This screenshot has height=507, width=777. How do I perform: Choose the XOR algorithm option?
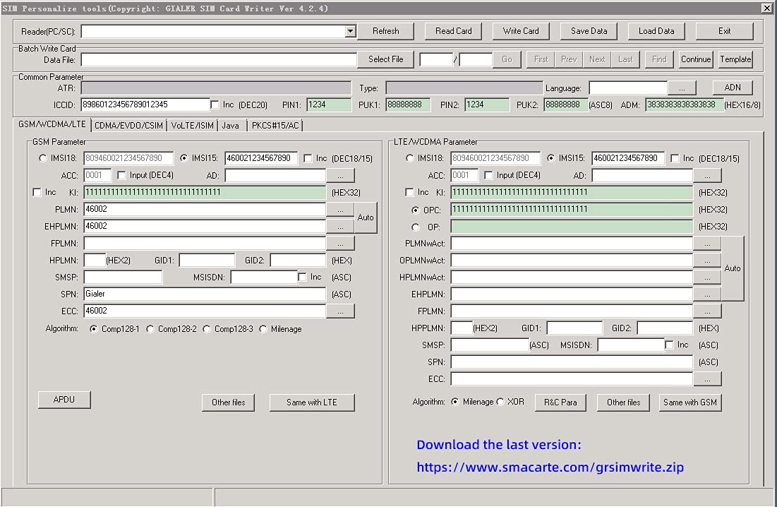tap(500, 402)
